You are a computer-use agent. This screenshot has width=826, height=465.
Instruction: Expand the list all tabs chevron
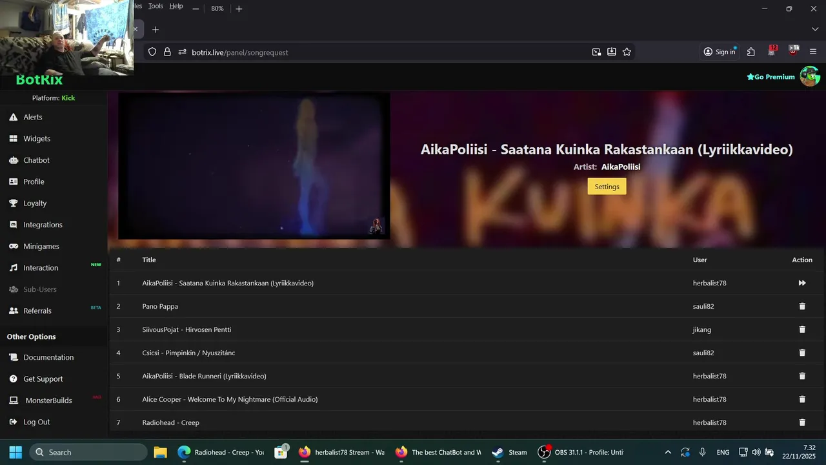click(x=814, y=30)
